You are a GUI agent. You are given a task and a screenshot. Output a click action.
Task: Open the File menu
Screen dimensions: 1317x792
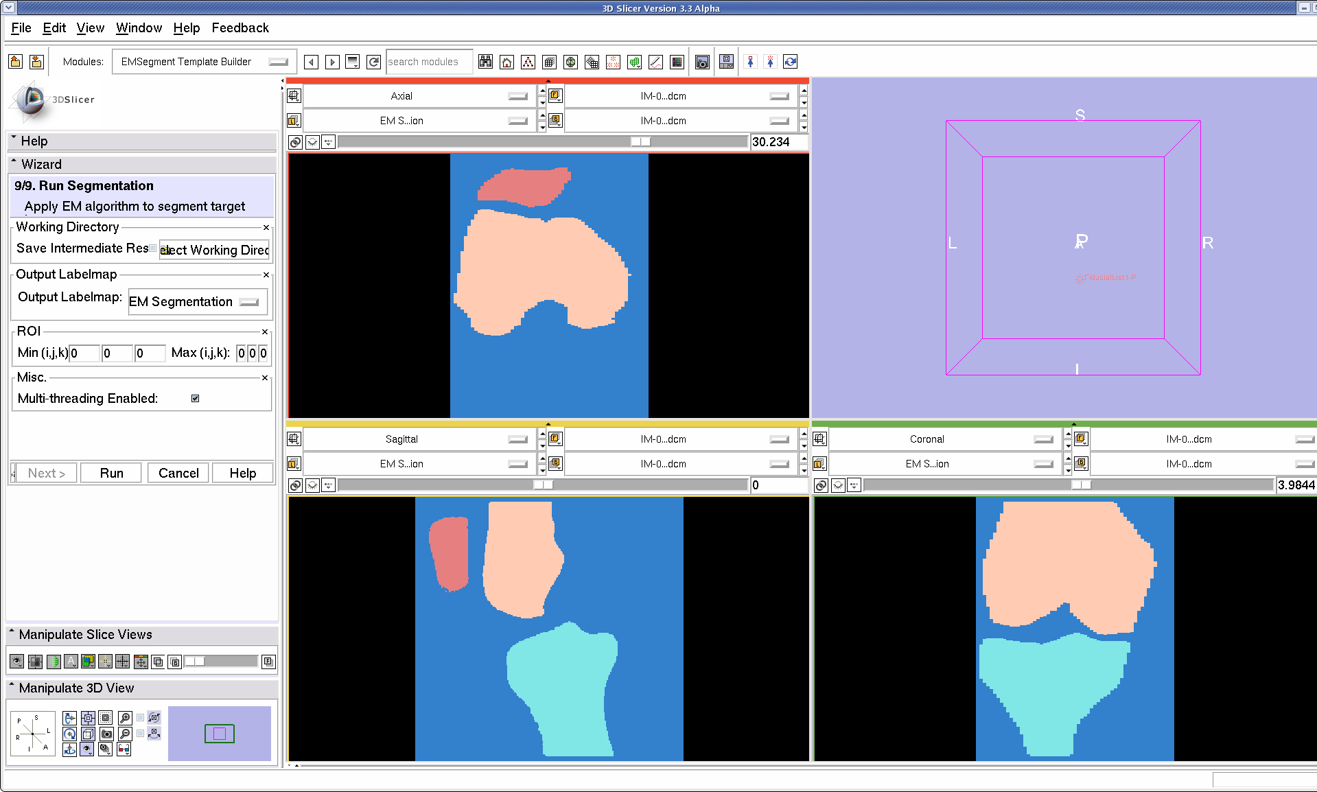tap(21, 28)
